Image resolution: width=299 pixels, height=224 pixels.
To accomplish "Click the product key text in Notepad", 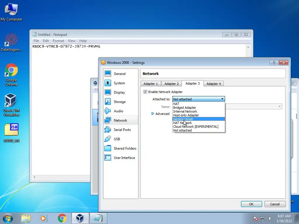I will point(66,46).
